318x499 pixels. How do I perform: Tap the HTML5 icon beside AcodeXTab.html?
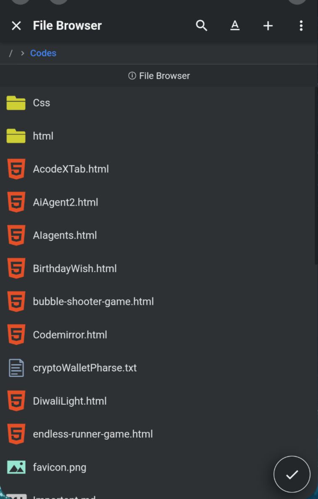(16, 169)
